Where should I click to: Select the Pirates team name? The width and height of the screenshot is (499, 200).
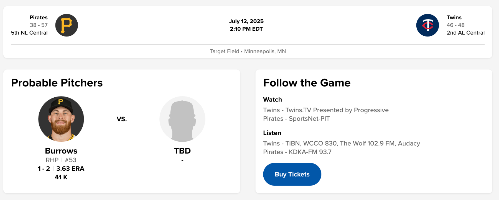coord(39,17)
